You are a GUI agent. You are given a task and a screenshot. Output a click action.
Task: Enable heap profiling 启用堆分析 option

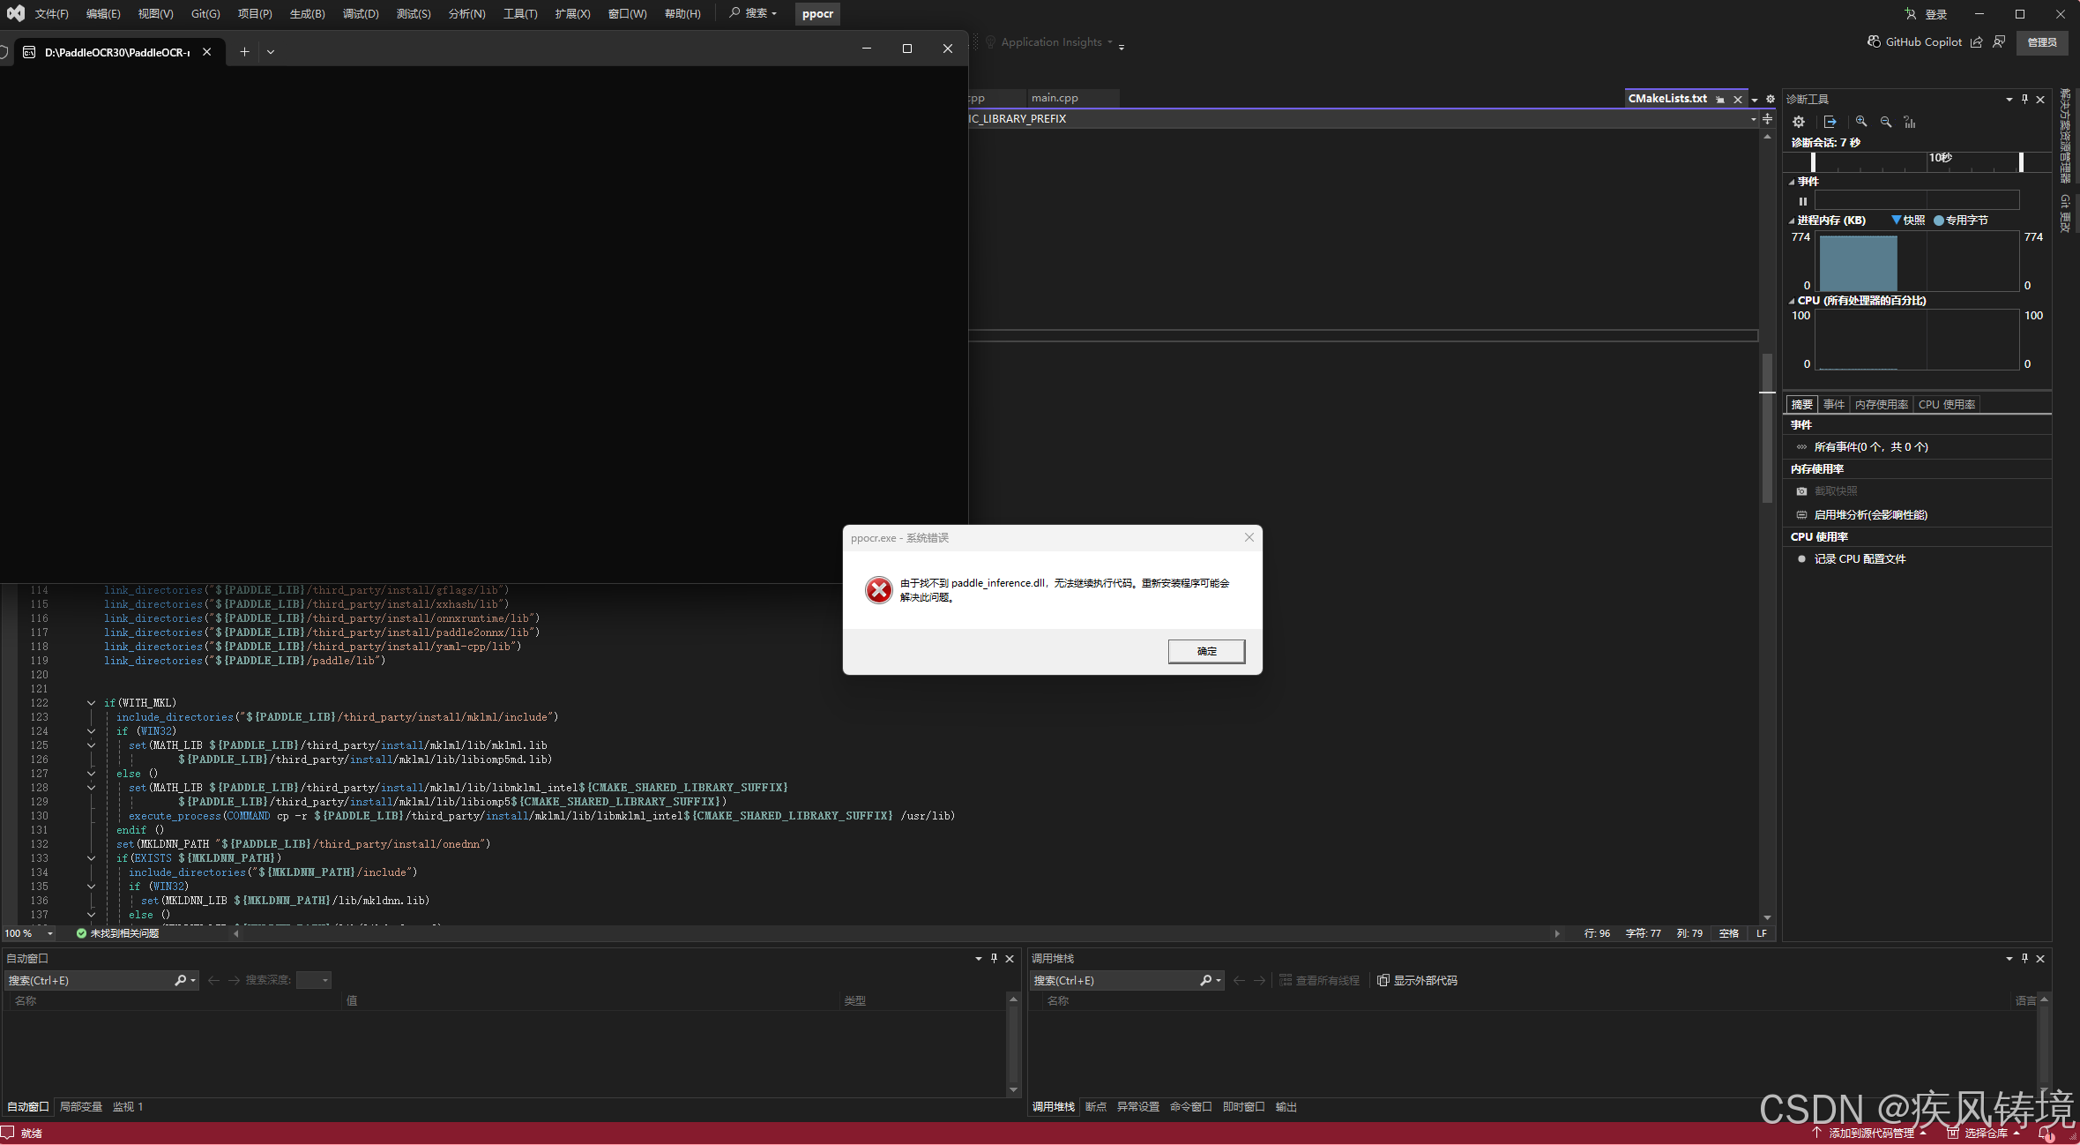[1869, 514]
